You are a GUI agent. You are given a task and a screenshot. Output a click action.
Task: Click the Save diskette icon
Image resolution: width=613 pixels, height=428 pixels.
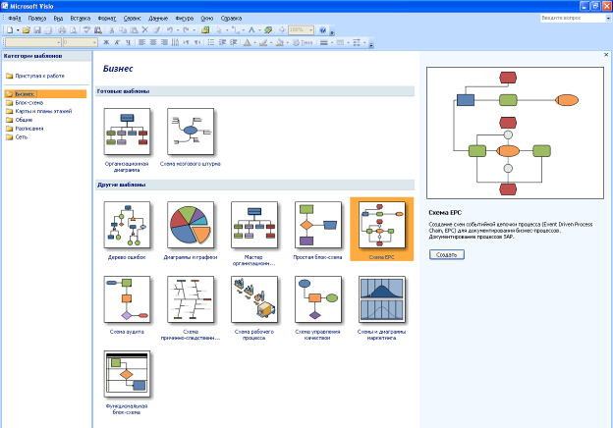[x=37, y=30]
